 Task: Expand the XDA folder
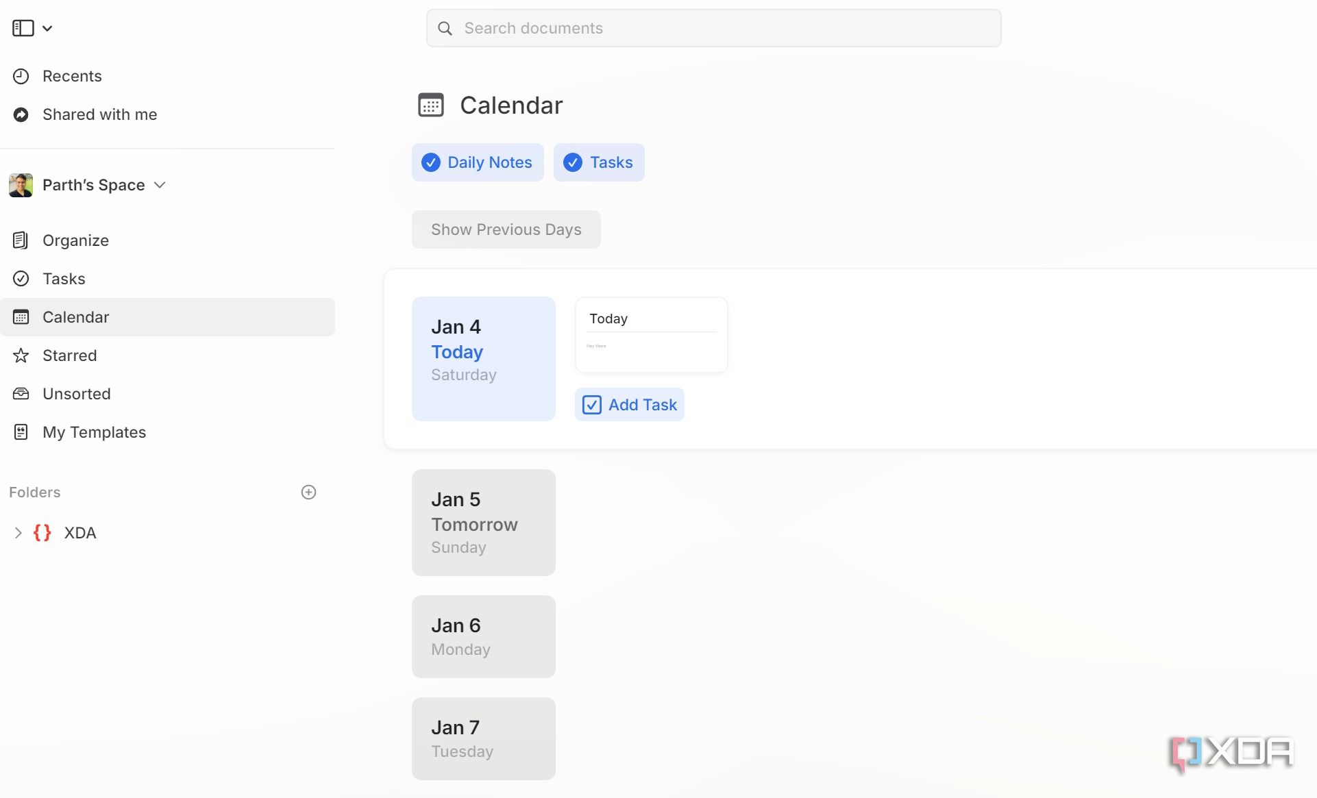point(18,533)
